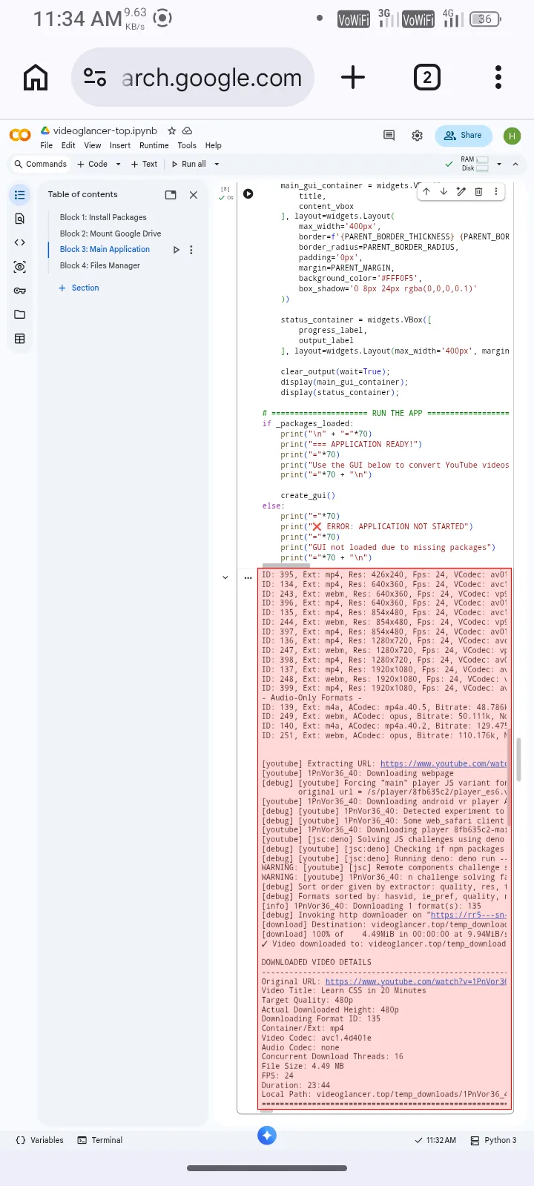Open the youtube.com Extracting URL link
This screenshot has width=534, height=1186.
coord(444,763)
